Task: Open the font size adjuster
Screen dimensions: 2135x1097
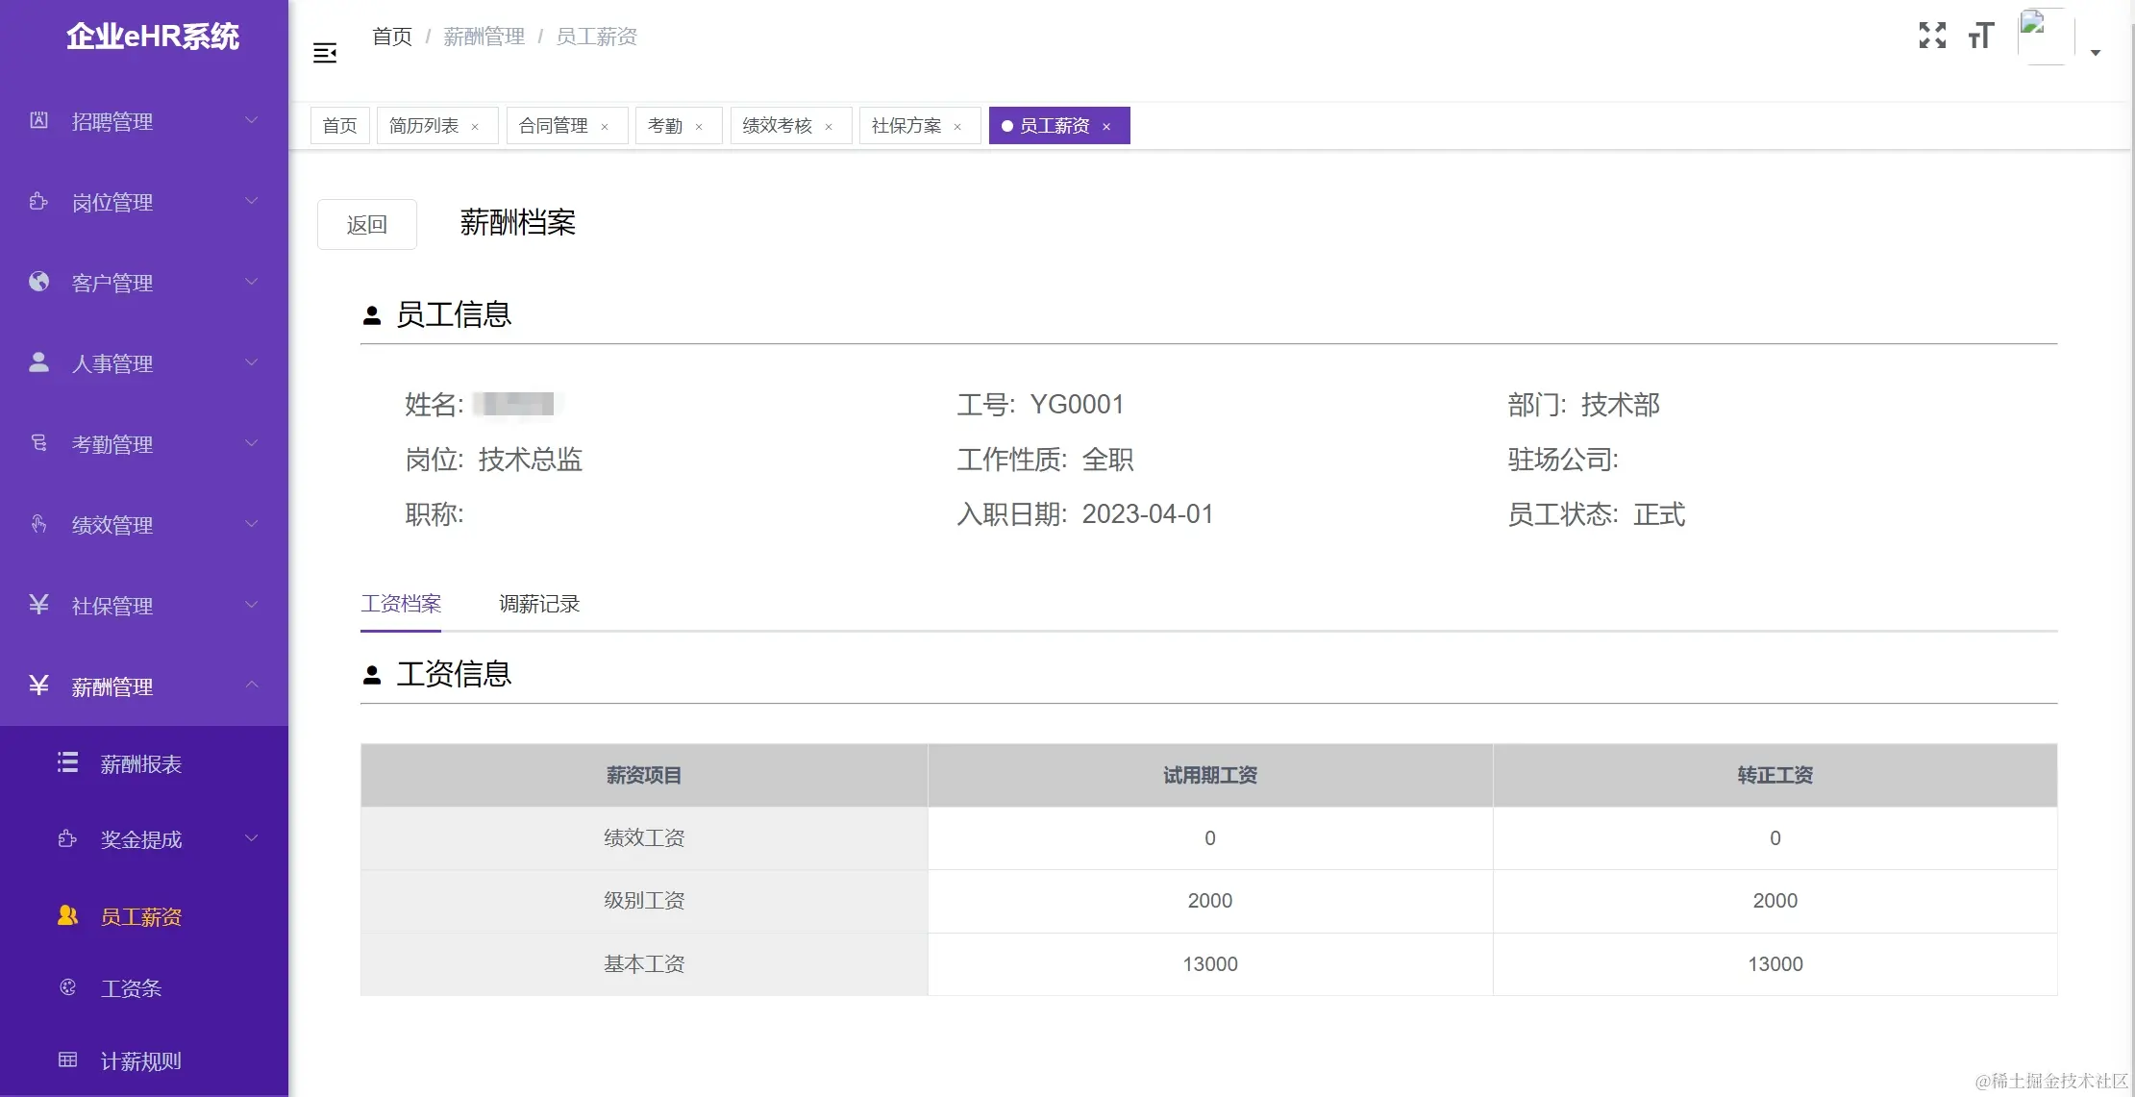Action: click(1981, 36)
